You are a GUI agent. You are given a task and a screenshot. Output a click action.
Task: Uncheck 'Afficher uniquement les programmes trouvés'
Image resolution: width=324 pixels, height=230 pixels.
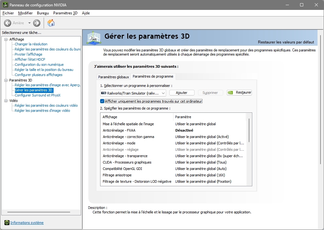[102, 101]
